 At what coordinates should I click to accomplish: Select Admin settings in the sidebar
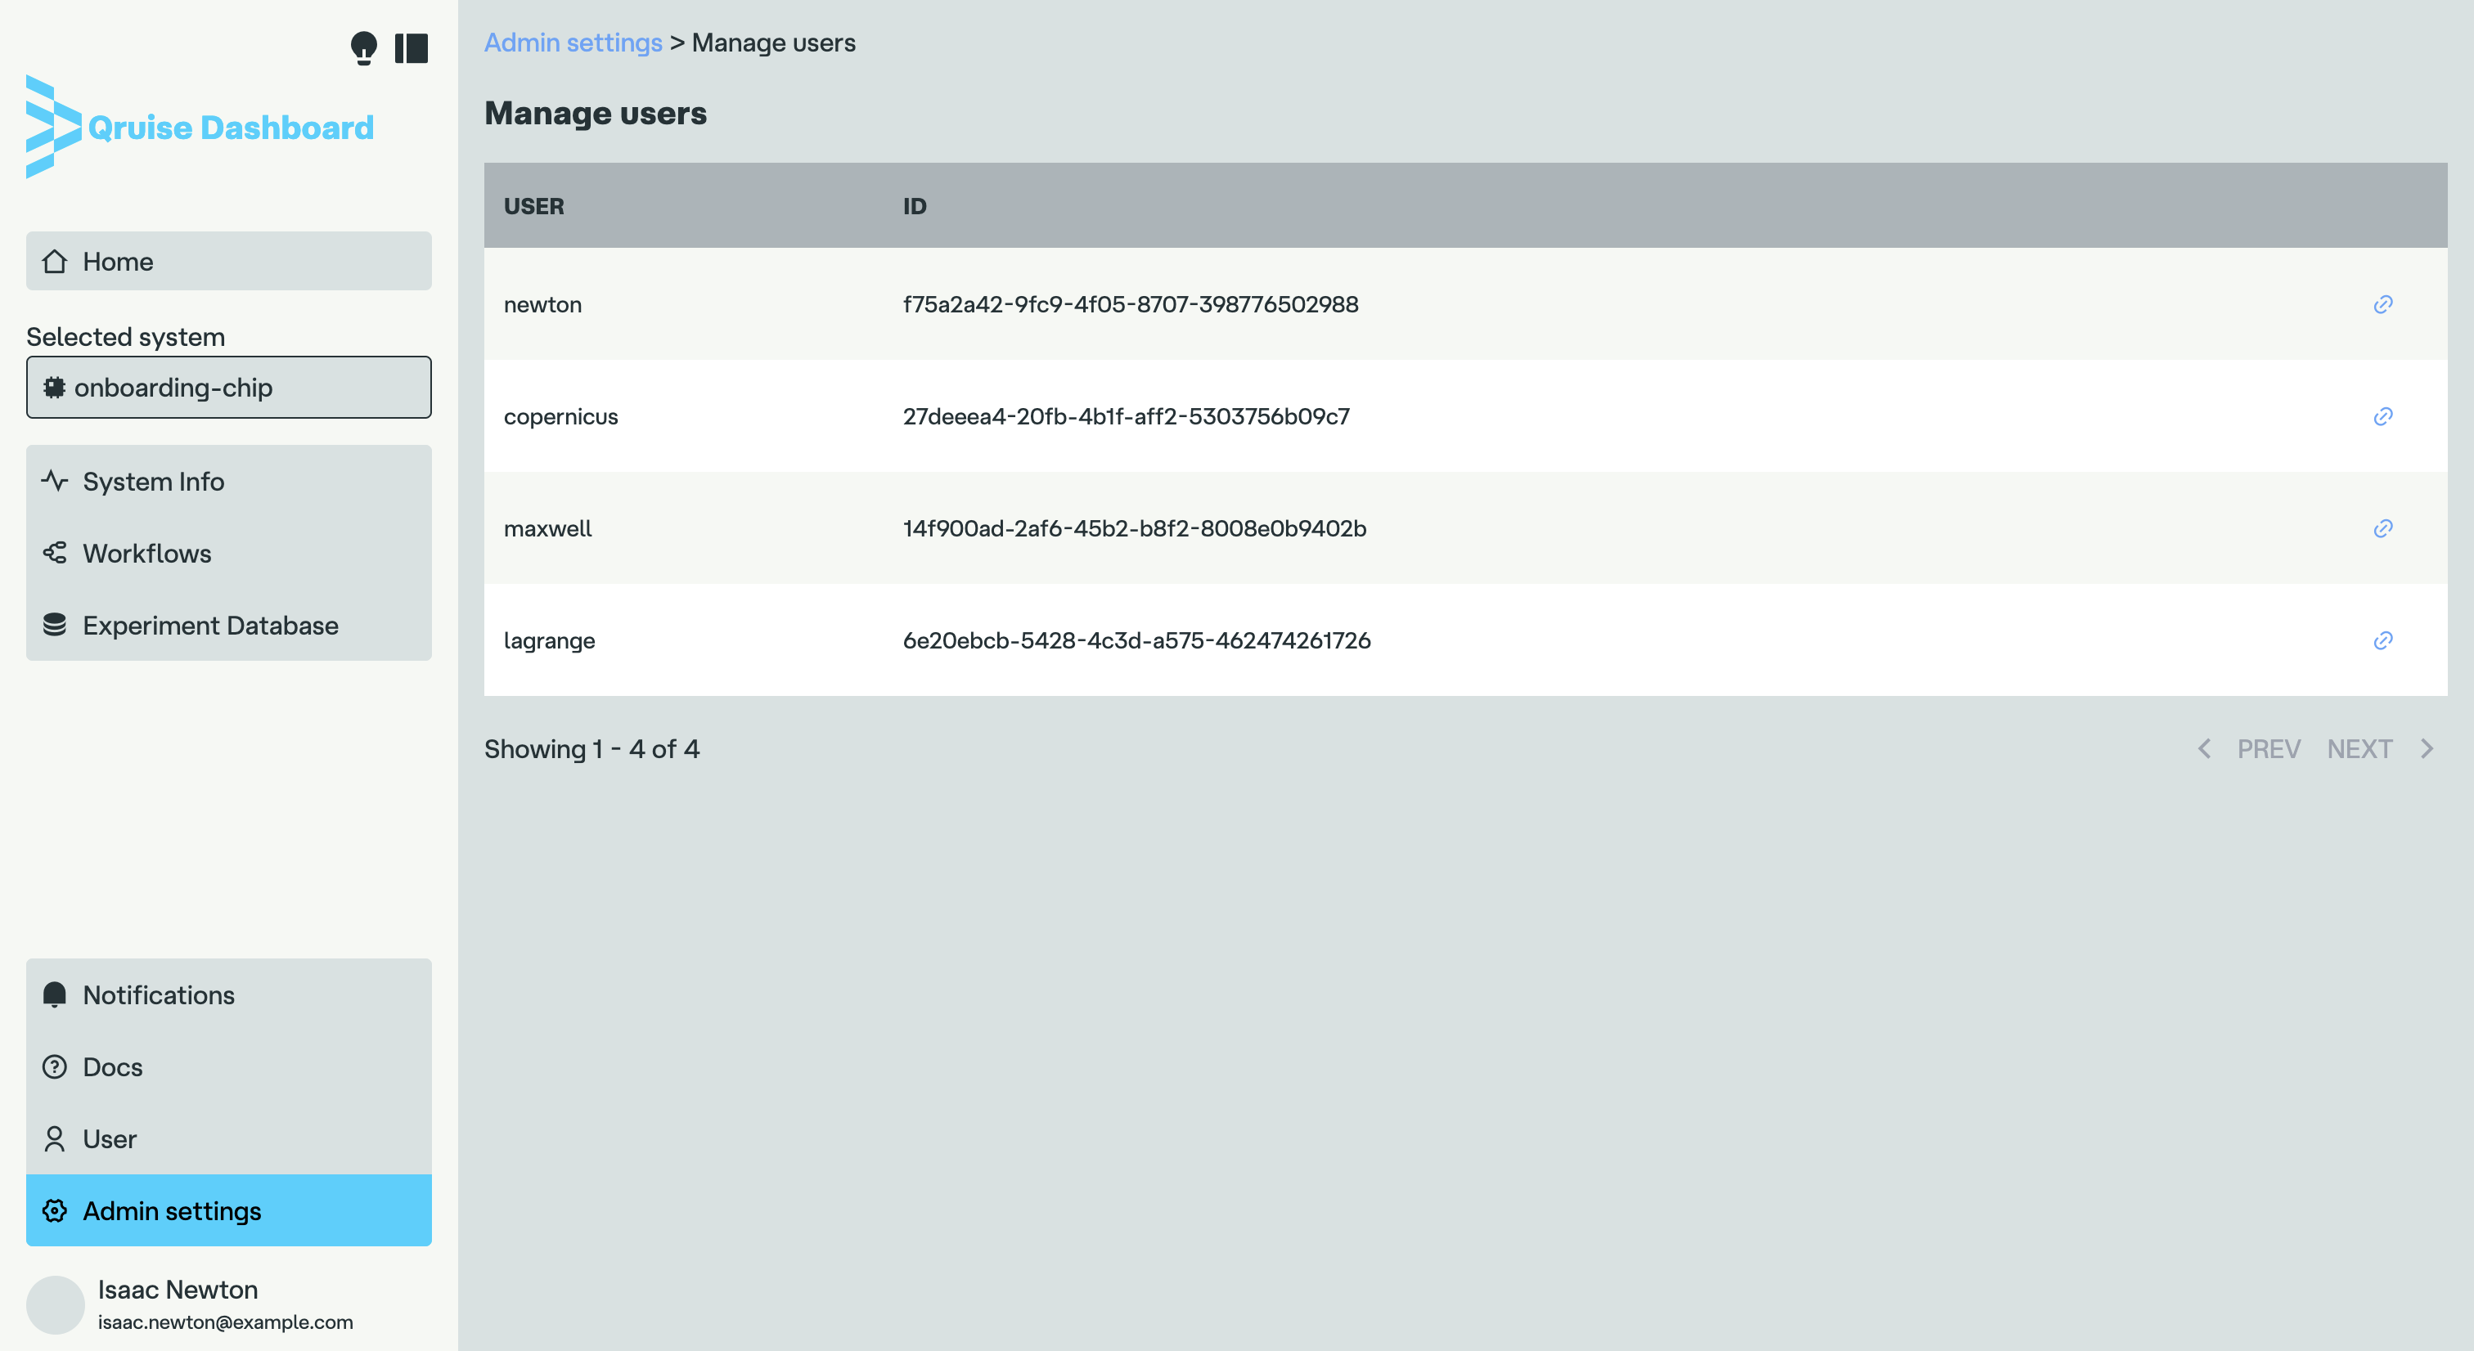[228, 1211]
